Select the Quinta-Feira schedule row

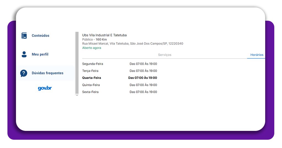pos(120,85)
